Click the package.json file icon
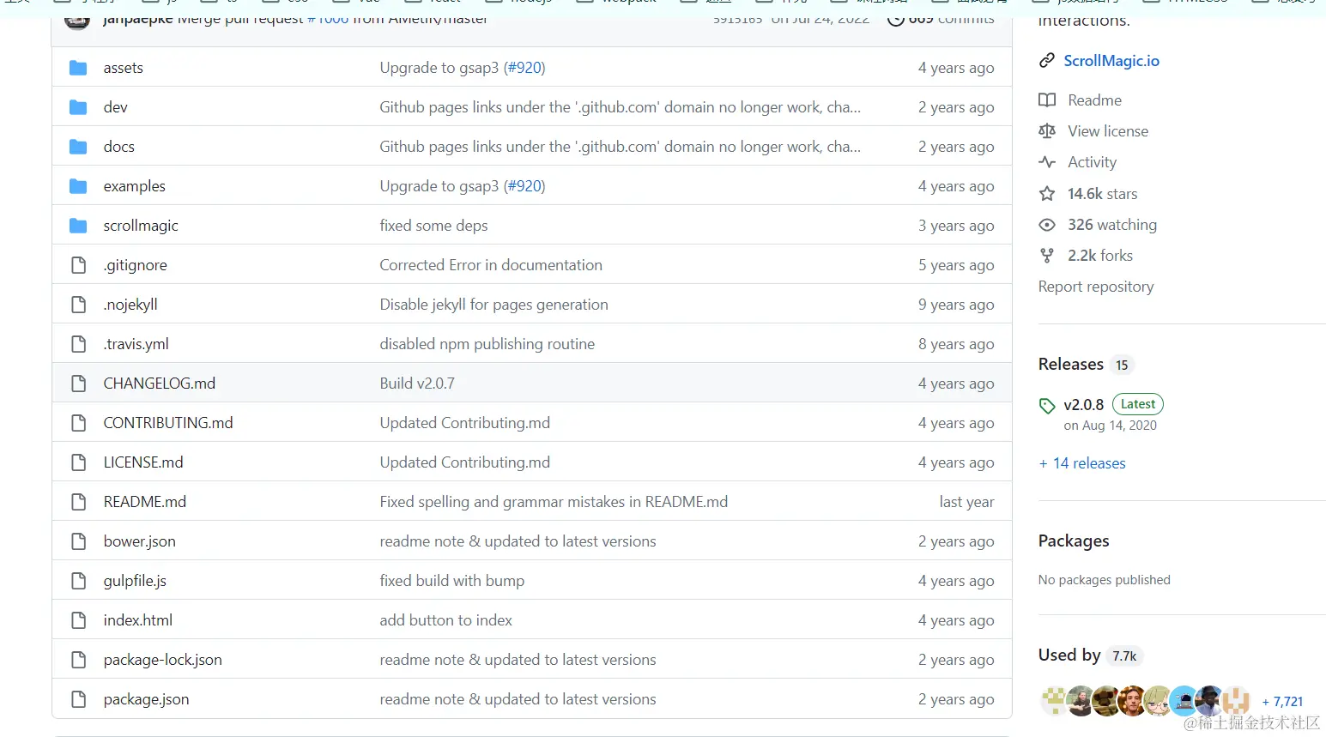The height and width of the screenshot is (737, 1326). click(x=79, y=699)
